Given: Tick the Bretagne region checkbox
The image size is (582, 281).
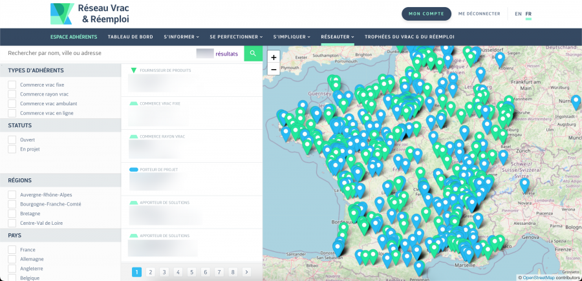Looking at the screenshot, I should click(x=12, y=213).
